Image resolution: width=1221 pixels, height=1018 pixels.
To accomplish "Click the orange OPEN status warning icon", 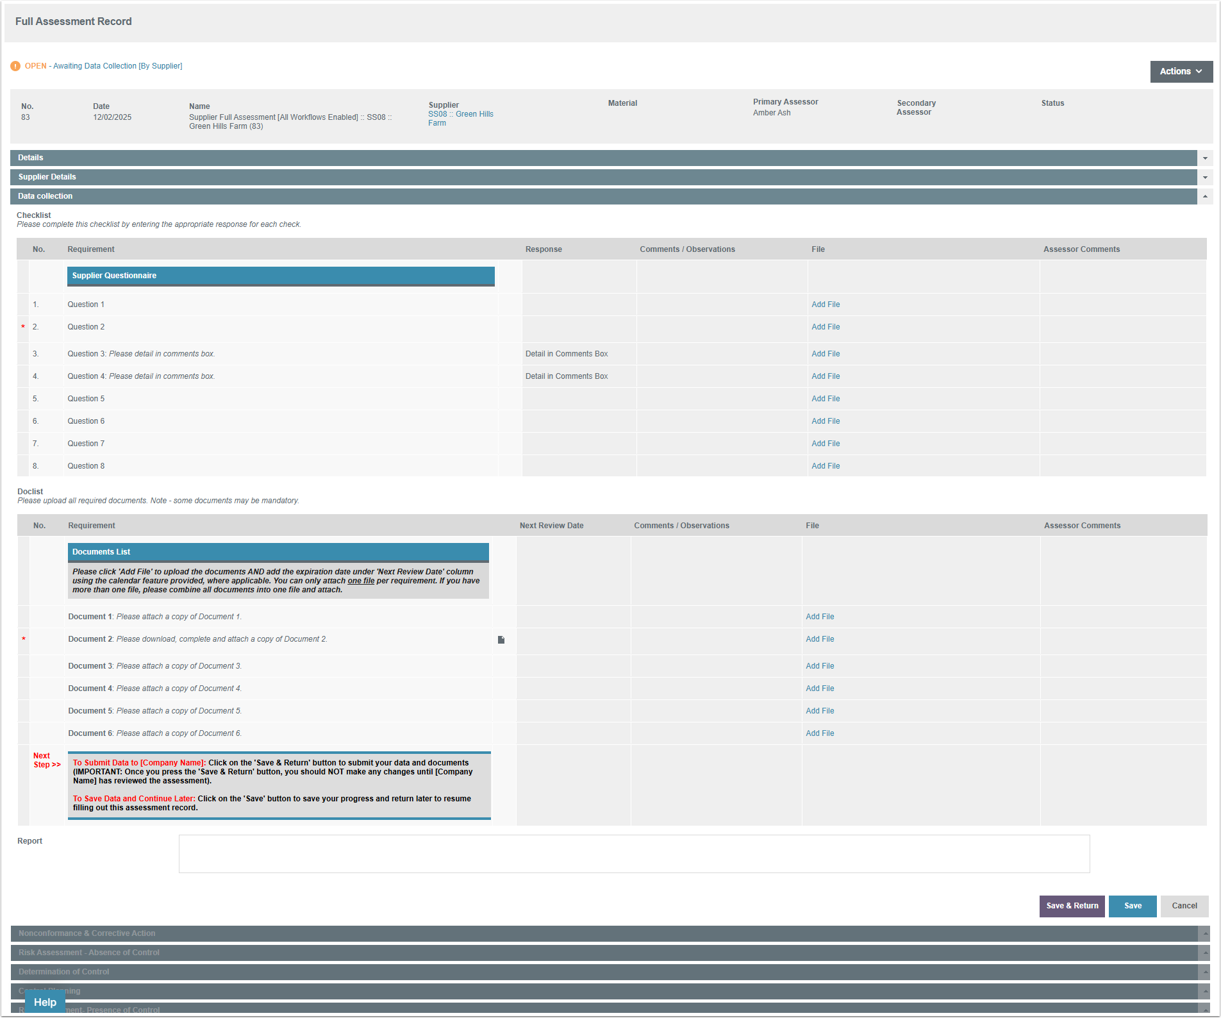I will (x=15, y=66).
